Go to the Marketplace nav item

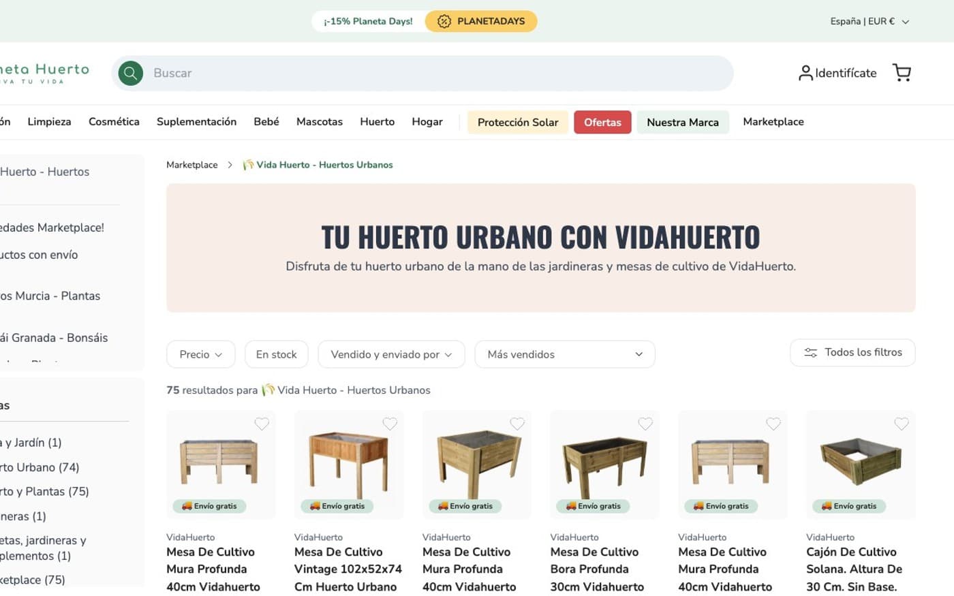click(773, 121)
